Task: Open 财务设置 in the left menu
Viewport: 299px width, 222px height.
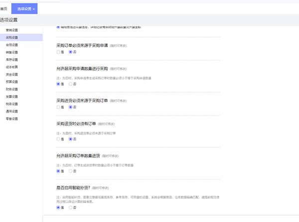Action: point(12,89)
